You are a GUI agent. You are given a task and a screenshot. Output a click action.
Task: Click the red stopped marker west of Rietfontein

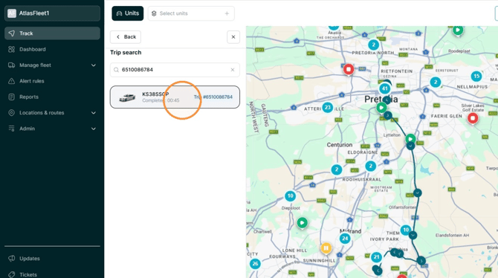(x=349, y=69)
